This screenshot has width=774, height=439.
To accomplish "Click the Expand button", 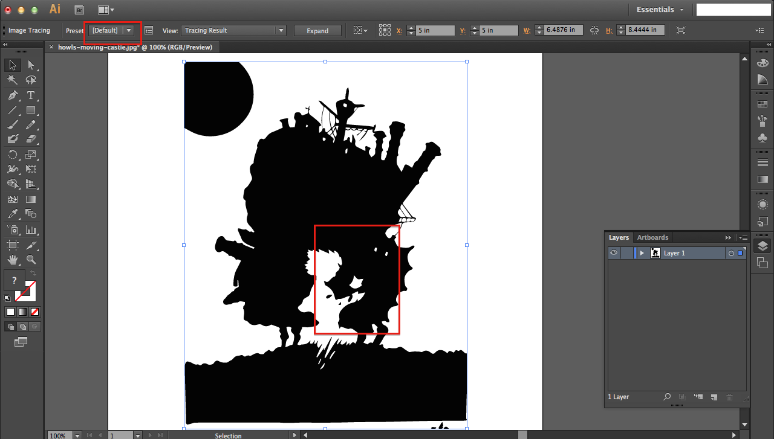I will [x=317, y=31].
